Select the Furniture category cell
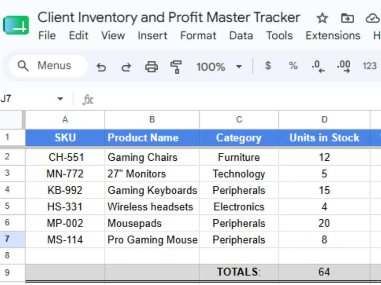 239,157
